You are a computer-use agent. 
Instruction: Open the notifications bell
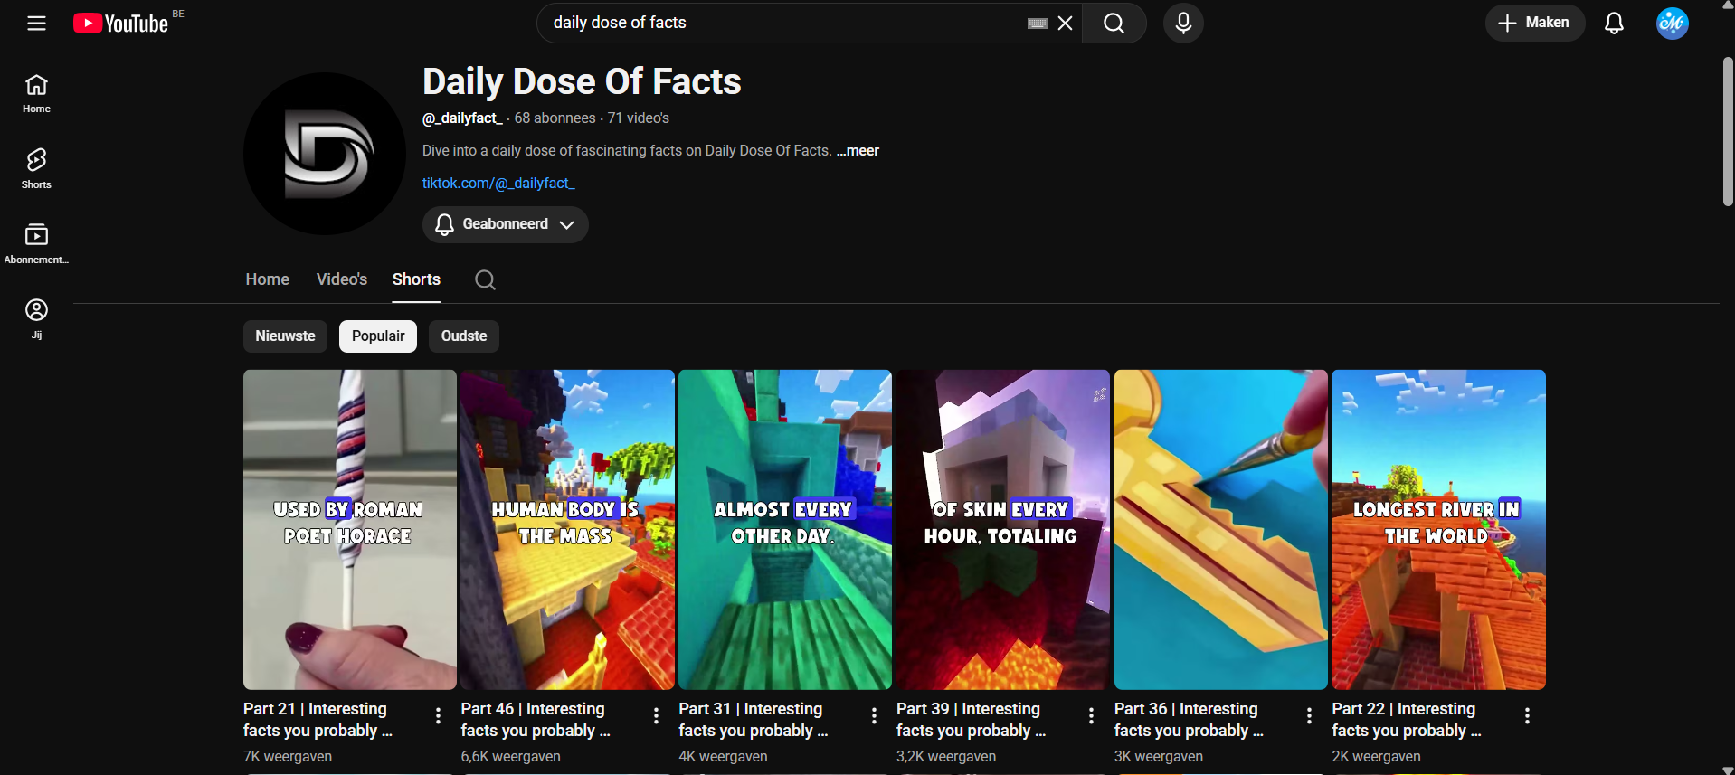point(1615,24)
